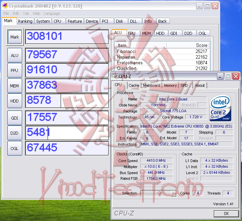242x221 pixels.
Task: Open the Memory tab in CPU-Z
Action: click(170, 85)
